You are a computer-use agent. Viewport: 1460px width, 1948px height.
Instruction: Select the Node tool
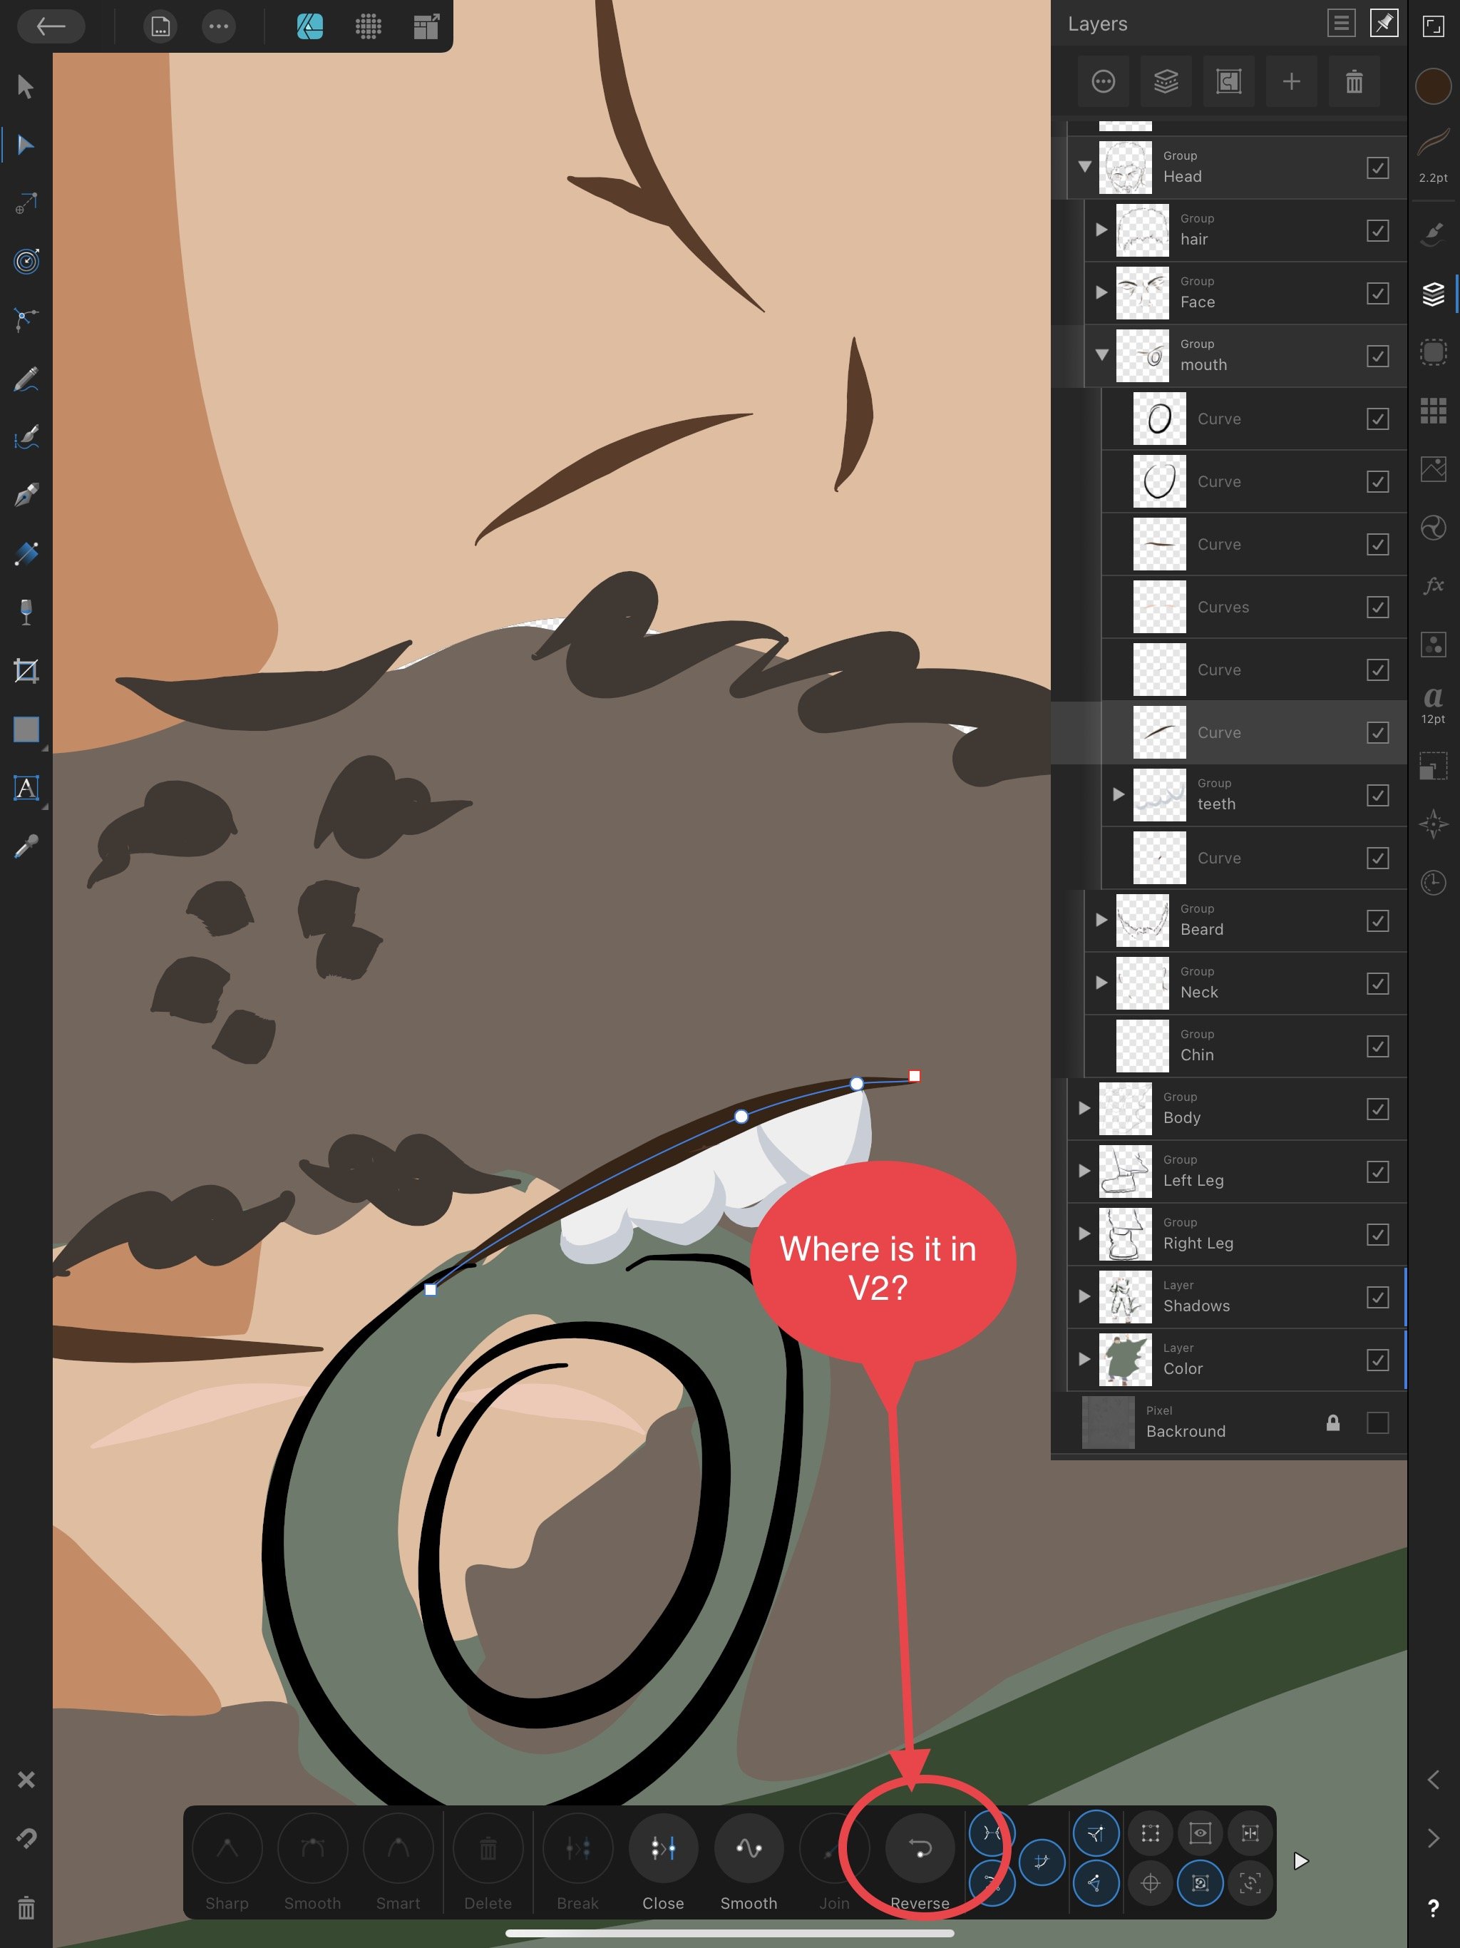click(x=26, y=145)
